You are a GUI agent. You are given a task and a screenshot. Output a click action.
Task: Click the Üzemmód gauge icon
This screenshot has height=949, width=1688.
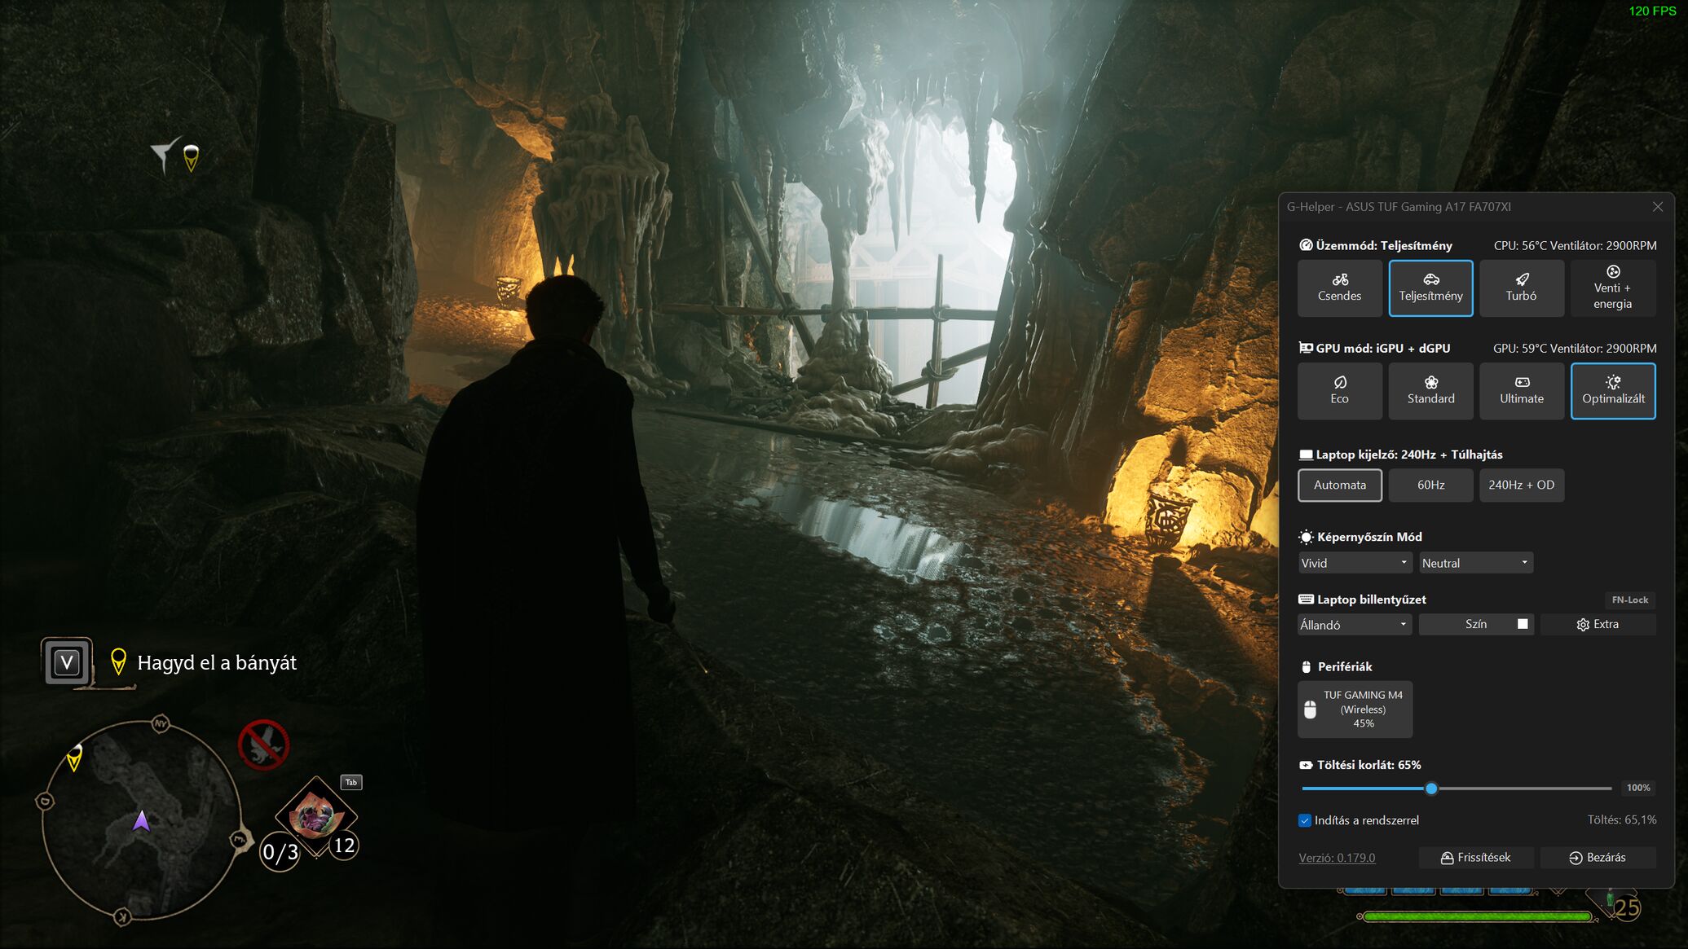(1306, 245)
